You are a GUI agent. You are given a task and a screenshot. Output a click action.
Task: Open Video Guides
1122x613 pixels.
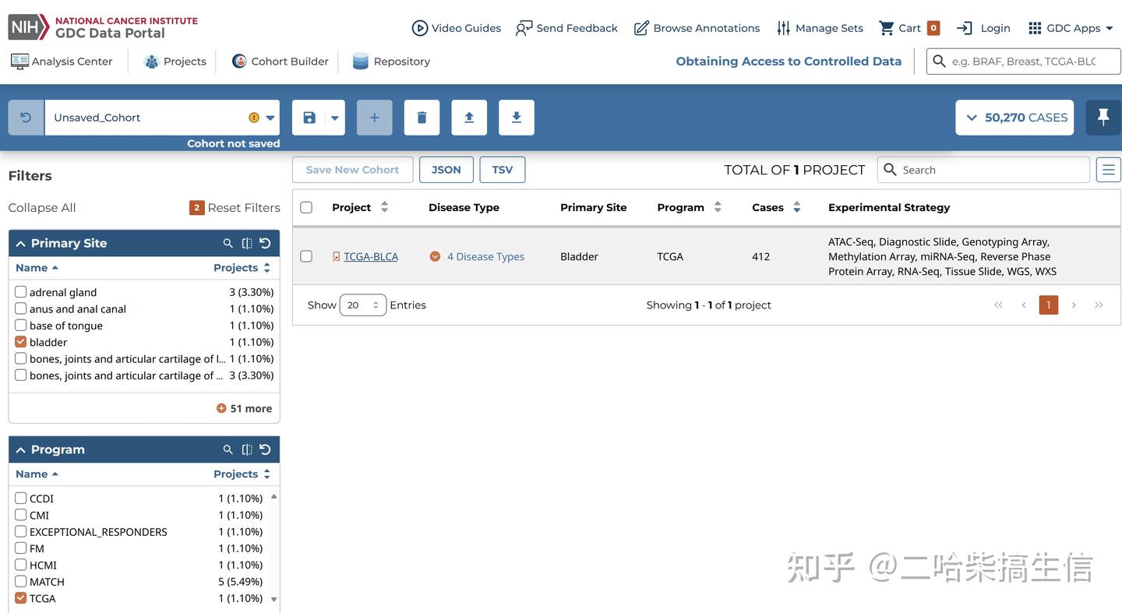coord(457,28)
